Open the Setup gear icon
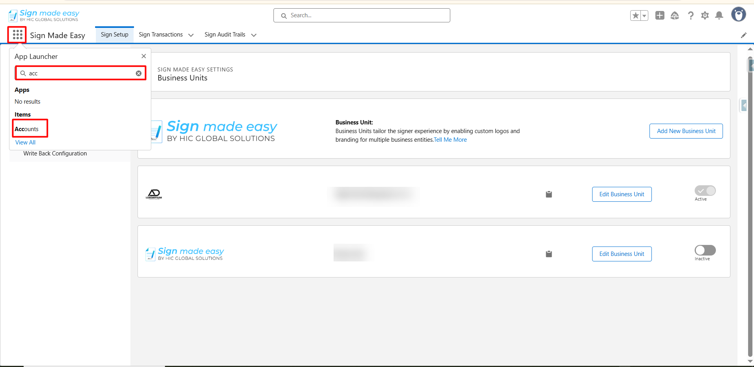 pyautogui.click(x=705, y=16)
